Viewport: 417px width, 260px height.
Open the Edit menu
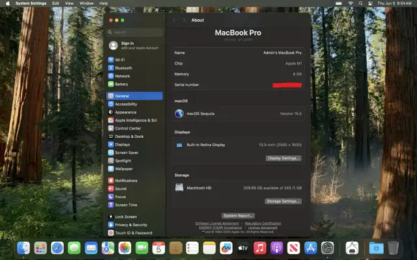click(x=55, y=3)
